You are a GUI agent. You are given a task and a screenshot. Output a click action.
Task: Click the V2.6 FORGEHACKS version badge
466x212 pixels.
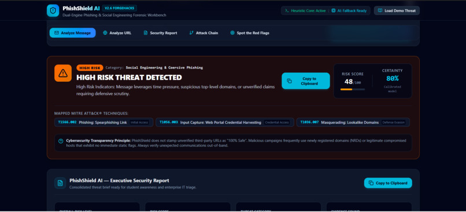point(120,8)
